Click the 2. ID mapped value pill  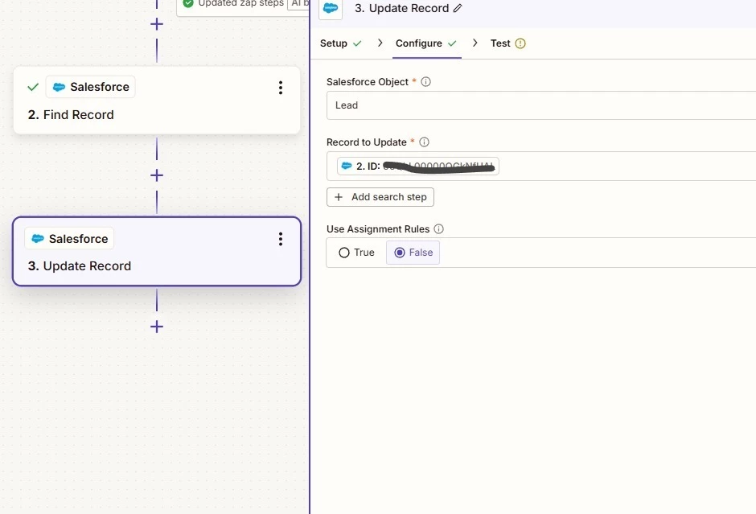tap(418, 166)
